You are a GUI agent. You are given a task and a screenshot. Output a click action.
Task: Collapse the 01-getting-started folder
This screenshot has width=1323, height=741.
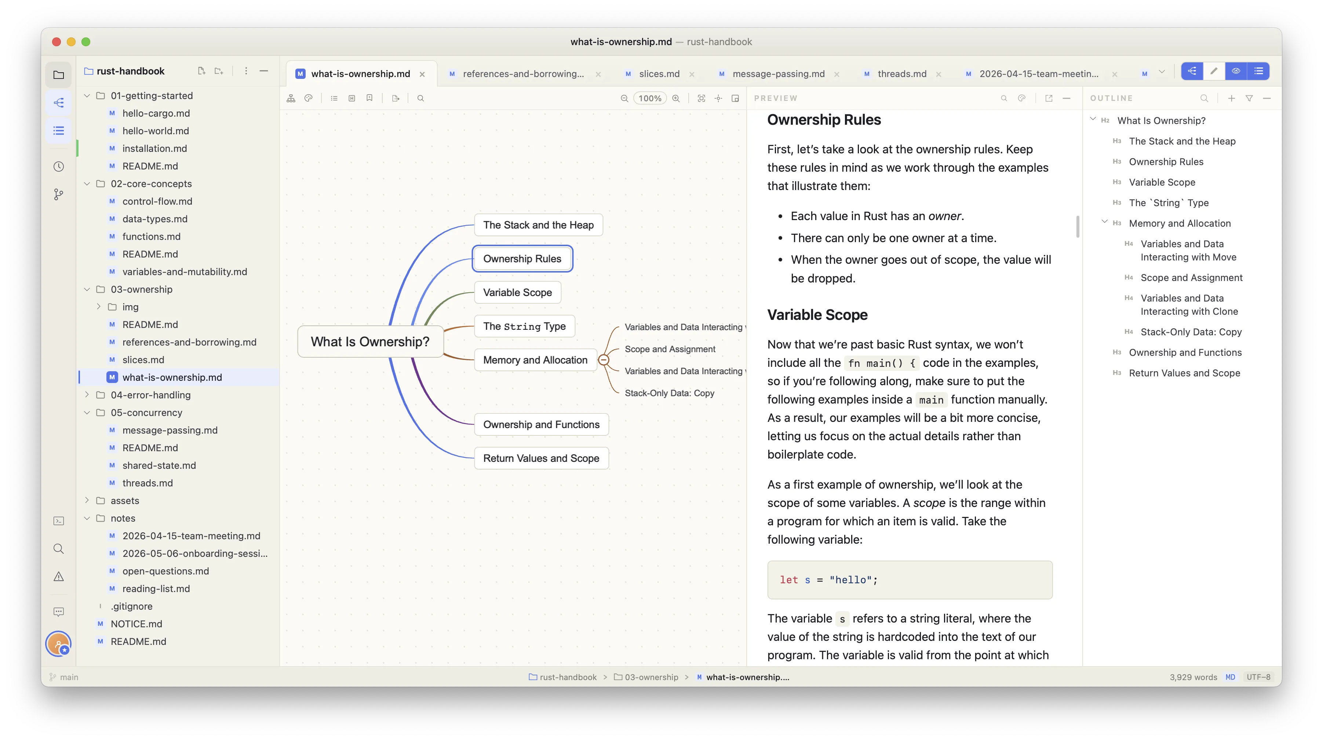[87, 95]
